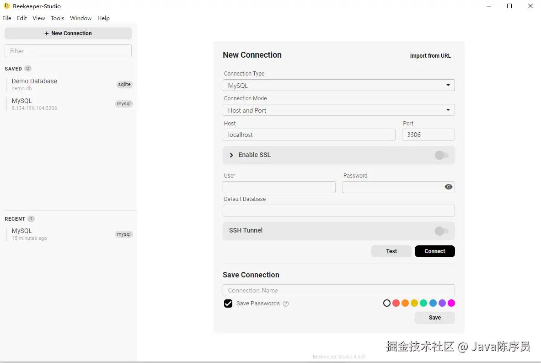The image size is (541, 363).
Task: Click the Save button
Action: [435, 317]
